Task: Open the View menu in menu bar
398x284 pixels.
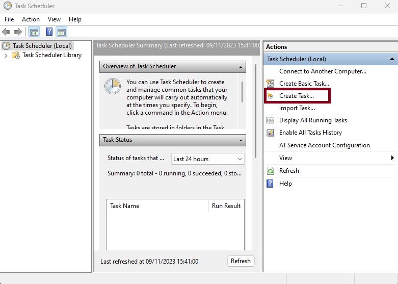Action: (54, 19)
